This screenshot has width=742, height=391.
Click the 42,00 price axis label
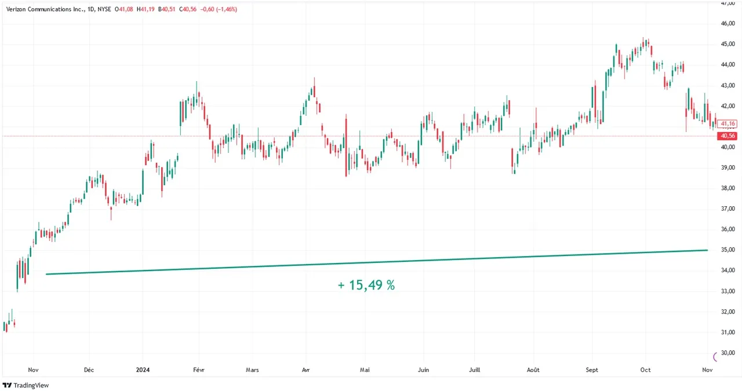[x=728, y=106]
